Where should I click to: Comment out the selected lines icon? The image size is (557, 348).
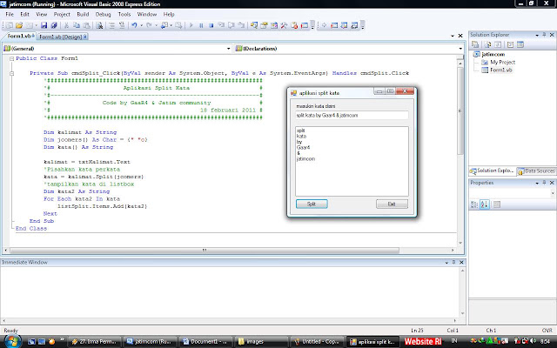[112, 25]
